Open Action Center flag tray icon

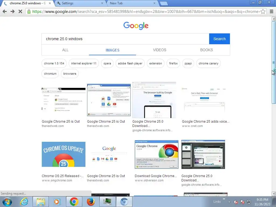[242, 202]
